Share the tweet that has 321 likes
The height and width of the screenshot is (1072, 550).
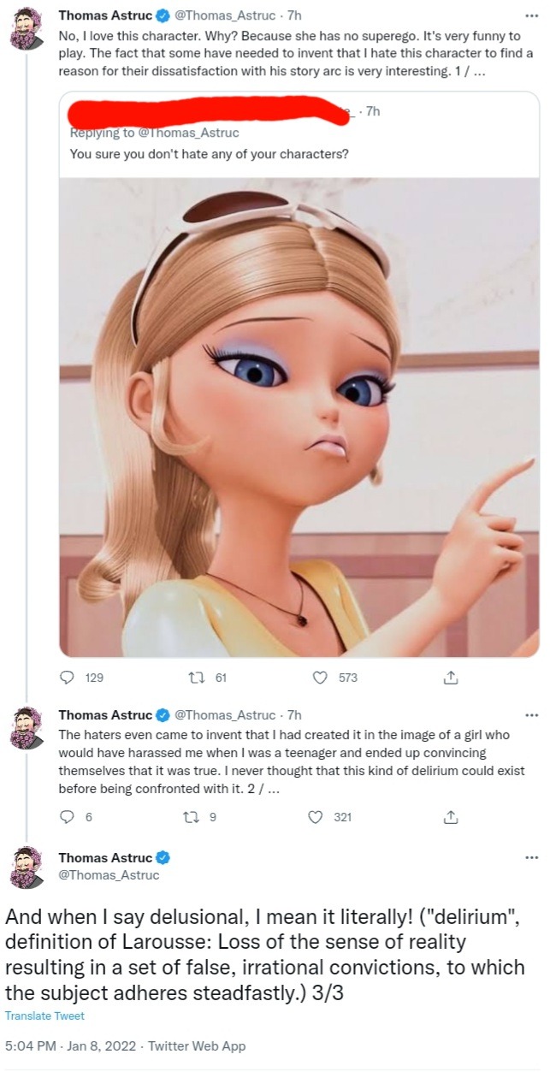click(x=450, y=816)
